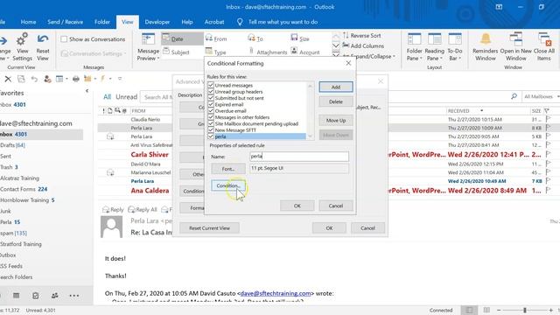Click Move Up button
Image resolution: width=560 pixels, height=315 pixels.
point(336,121)
